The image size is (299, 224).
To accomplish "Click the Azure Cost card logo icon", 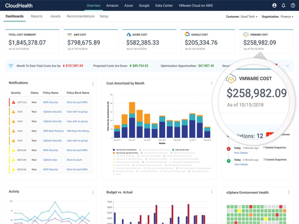I will [128, 34].
